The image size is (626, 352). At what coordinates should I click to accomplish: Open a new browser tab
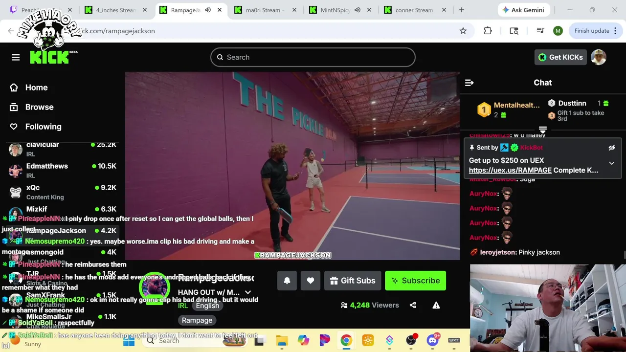461,10
